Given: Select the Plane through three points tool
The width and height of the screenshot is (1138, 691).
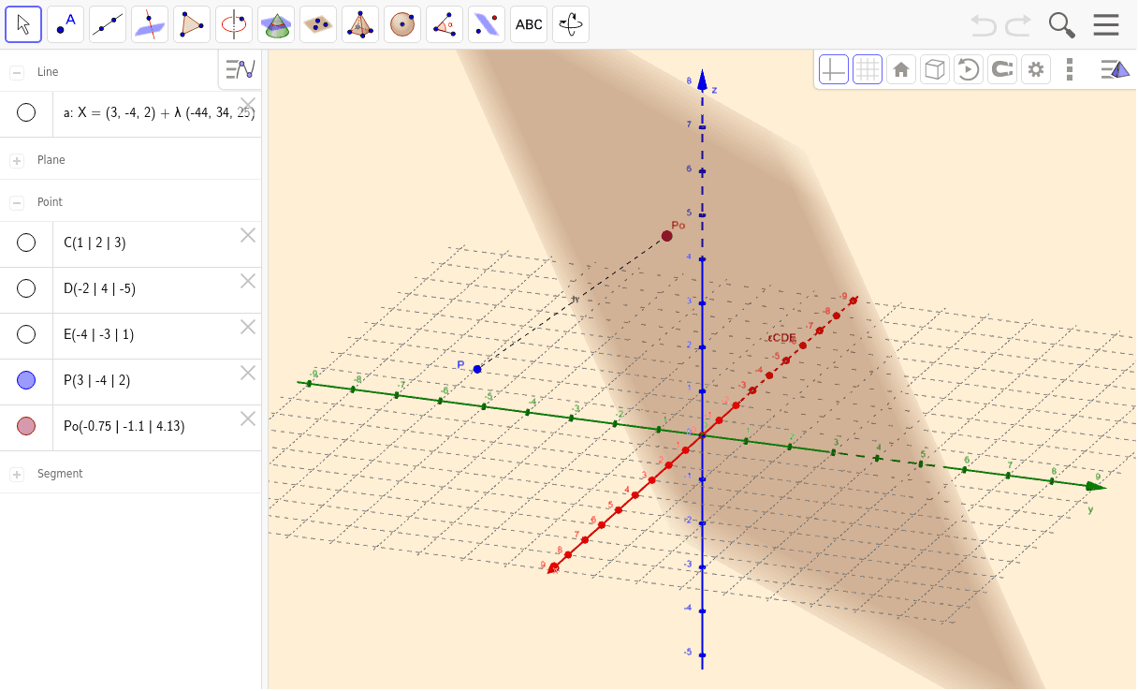Looking at the screenshot, I should [x=318, y=24].
